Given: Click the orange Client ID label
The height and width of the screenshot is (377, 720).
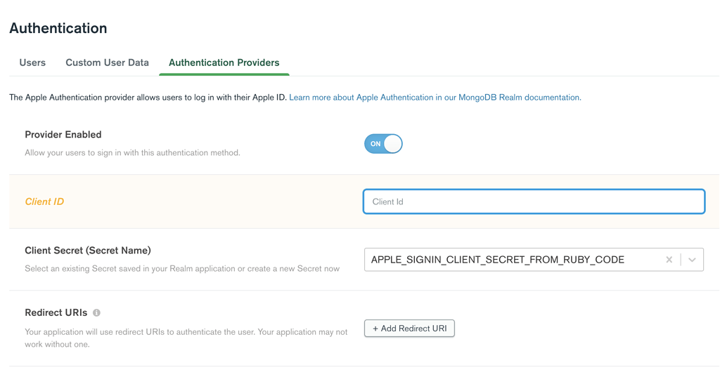Looking at the screenshot, I should pos(44,201).
